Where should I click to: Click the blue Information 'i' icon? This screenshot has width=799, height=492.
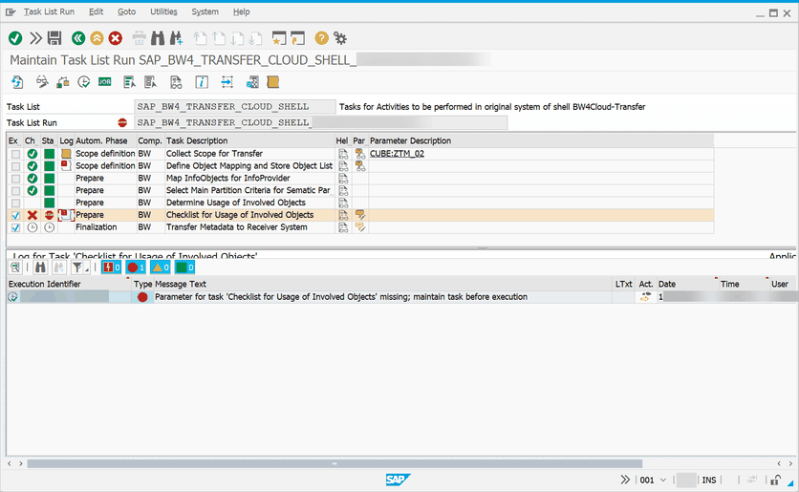pyautogui.click(x=202, y=82)
